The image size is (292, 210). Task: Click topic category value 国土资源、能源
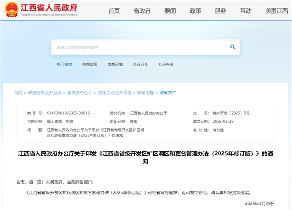(60, 122)
